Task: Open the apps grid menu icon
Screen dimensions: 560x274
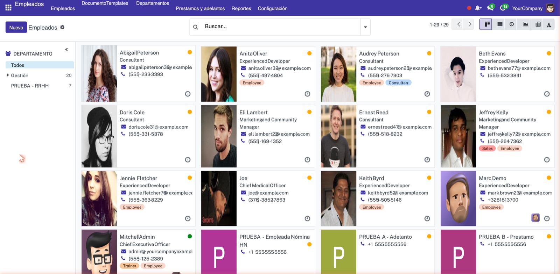Action: pyautogui.click(x=8, y=7)
